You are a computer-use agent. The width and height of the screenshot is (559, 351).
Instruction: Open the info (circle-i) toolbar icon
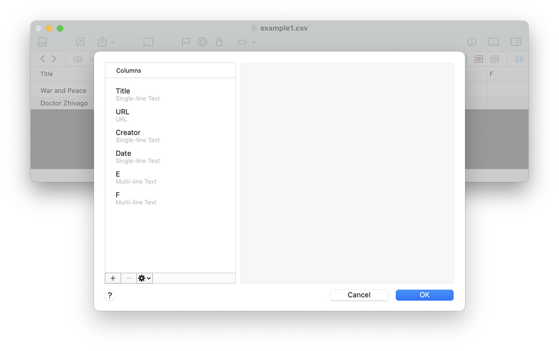[472, 42]
